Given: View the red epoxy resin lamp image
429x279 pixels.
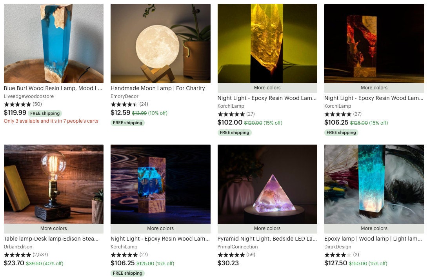Looking at the screenshot, I should (x=374, y=43).
